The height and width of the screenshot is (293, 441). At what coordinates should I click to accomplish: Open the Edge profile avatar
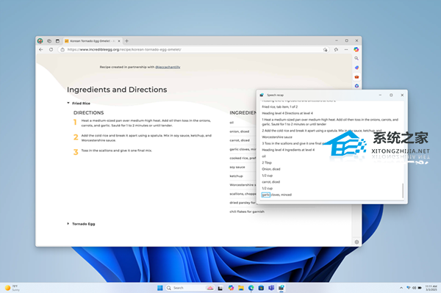(x=40, y=41)
